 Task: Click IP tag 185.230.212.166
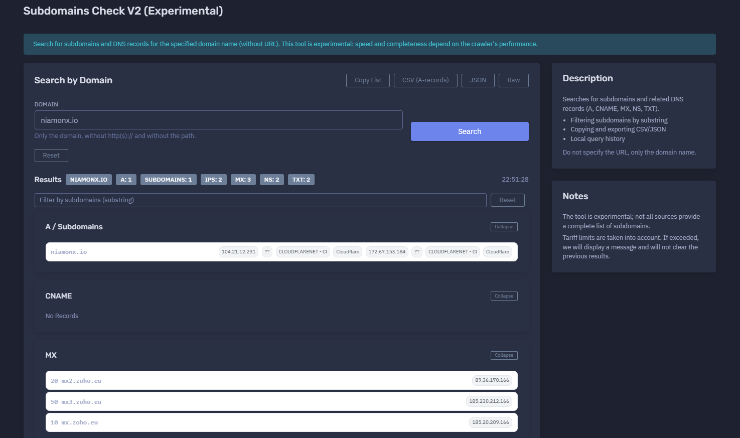489,401
